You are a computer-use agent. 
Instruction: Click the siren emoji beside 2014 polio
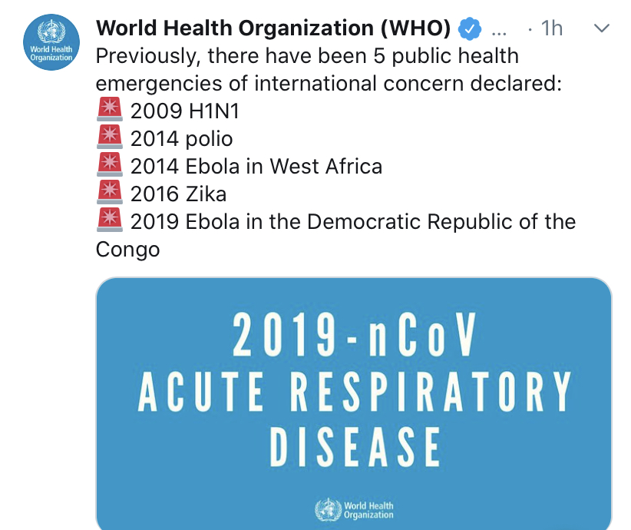[110, 137]
